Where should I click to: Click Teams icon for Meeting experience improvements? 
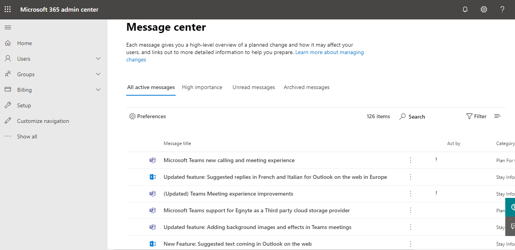coord(153,194)
